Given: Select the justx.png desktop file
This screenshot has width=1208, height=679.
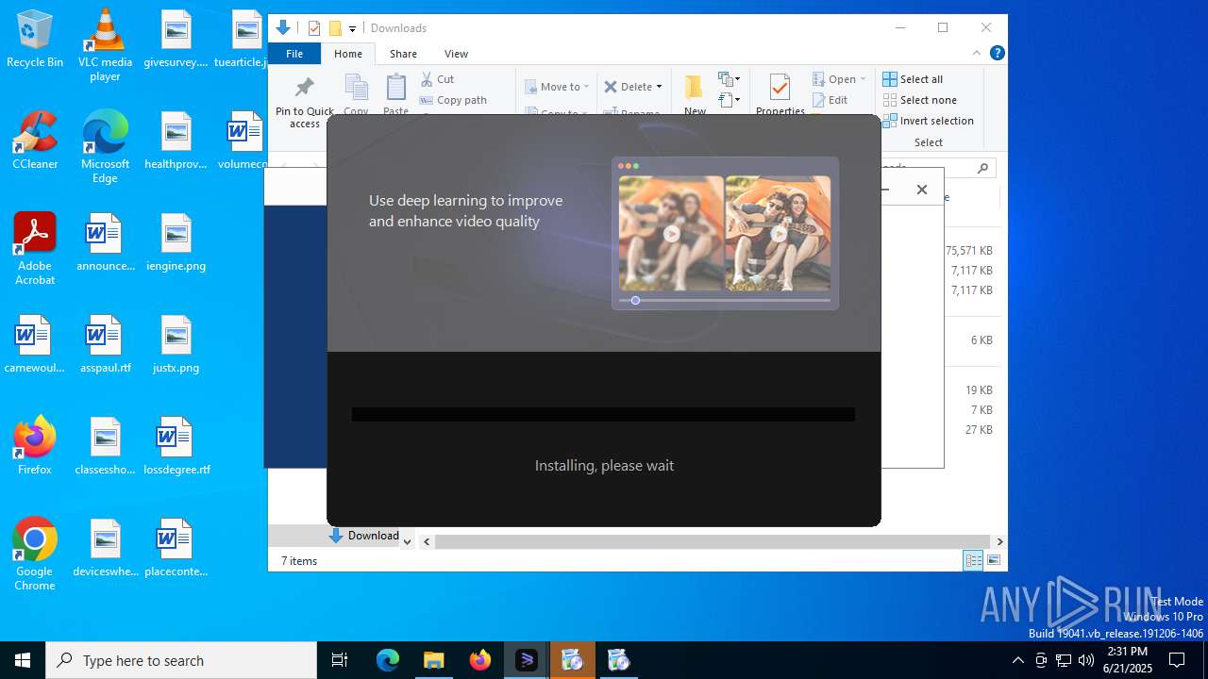Looking at the screenshot, I should pos(176,344).
